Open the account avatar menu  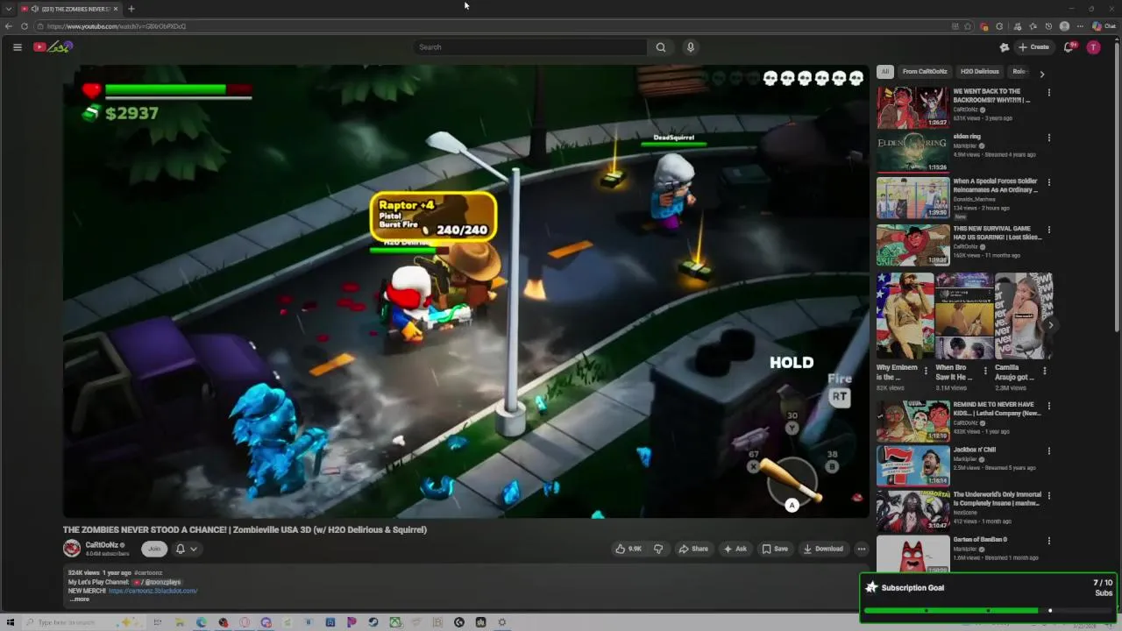1093,47
